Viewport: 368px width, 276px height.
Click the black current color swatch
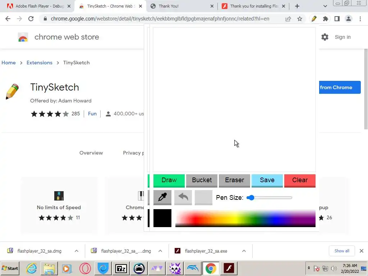point(162,218)
